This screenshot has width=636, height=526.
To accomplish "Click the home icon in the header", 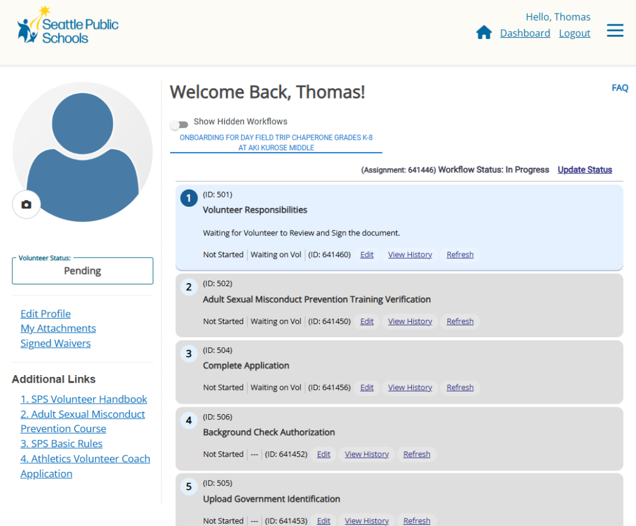I will tap(484, 32).
